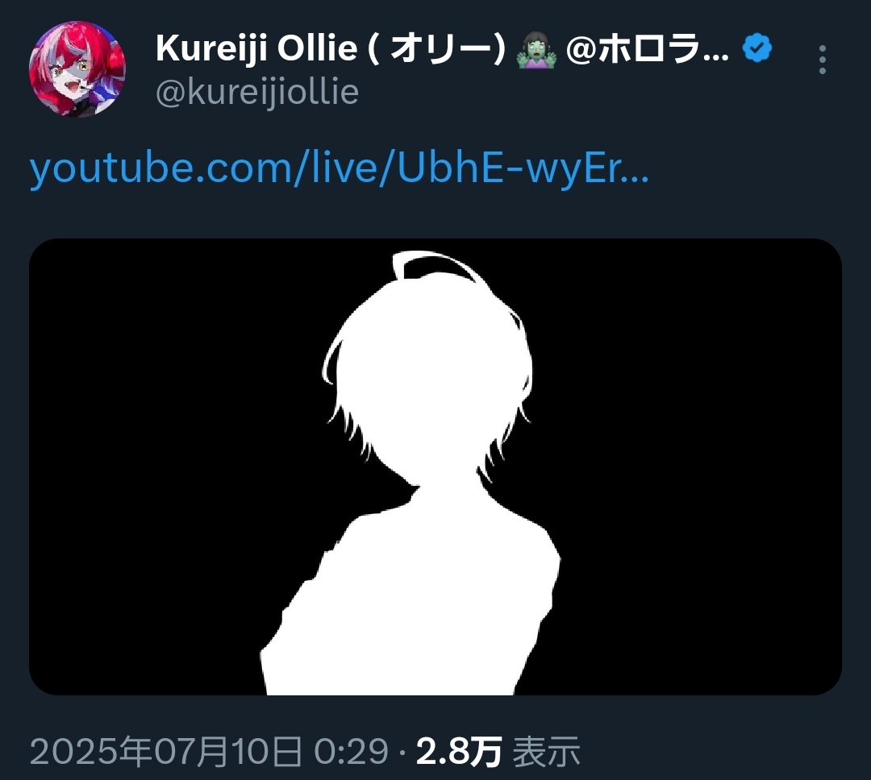The image size is (871, 780).
Task: Click the 2.8万 view count
Action: pyautogui.click(x=459, y=752)
